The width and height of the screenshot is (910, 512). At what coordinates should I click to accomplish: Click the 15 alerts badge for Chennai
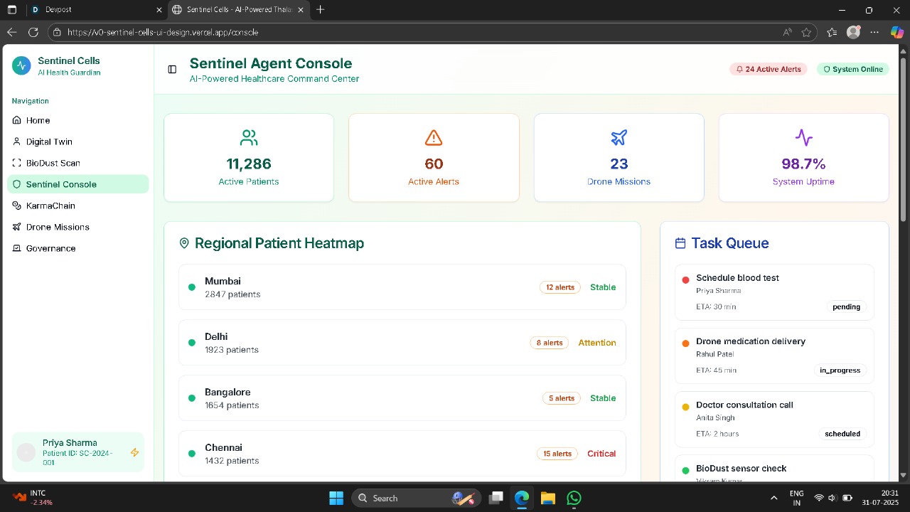point(557,454)
